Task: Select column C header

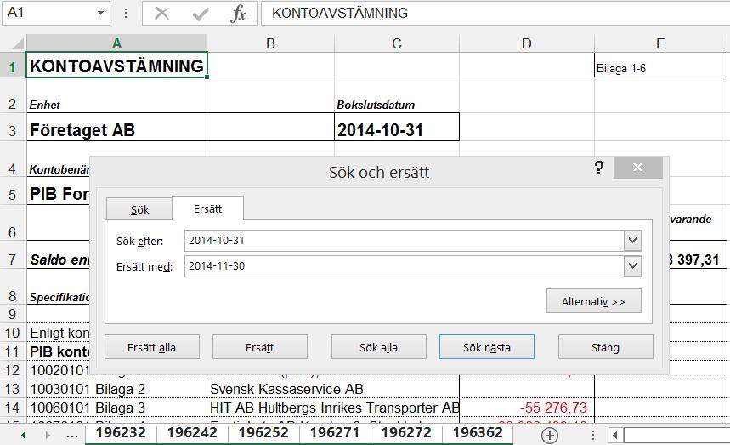Action: pos(397,43)
